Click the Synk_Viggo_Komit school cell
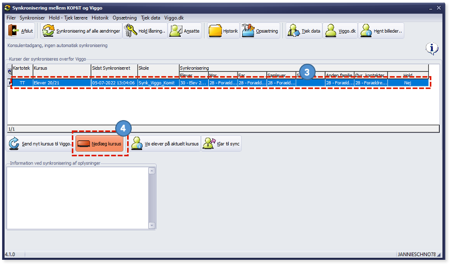This screenshot has height=265, width=451. [x=158, y=83]
